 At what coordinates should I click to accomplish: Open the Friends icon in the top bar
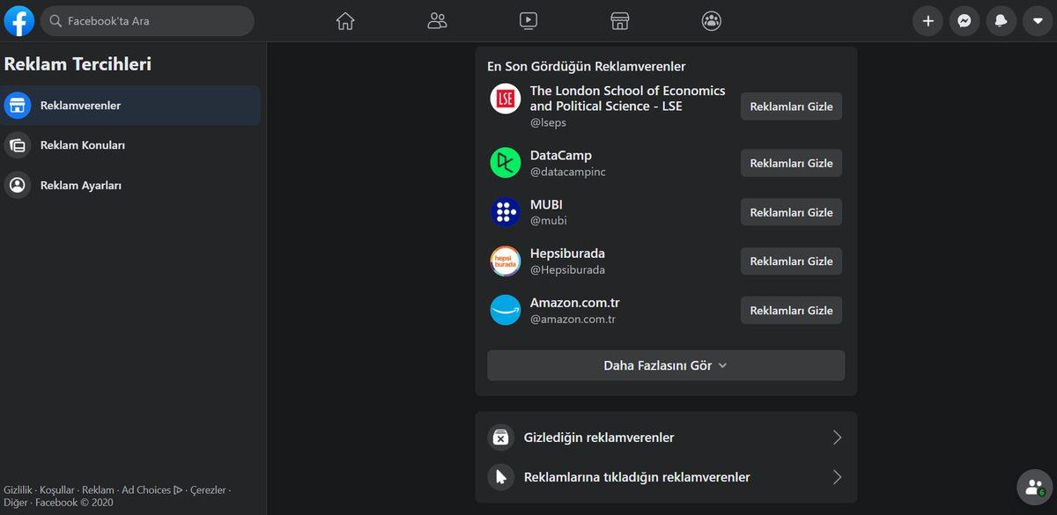437,20
